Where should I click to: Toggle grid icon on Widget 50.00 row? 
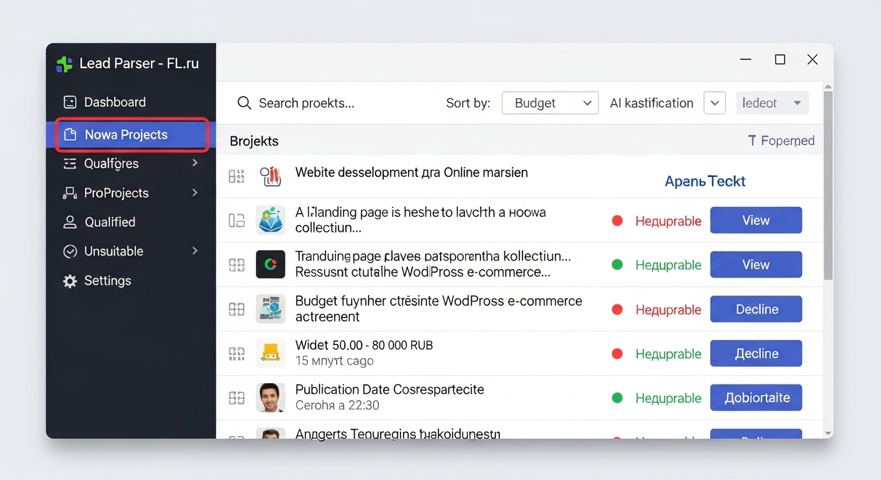tap(237, 354)
